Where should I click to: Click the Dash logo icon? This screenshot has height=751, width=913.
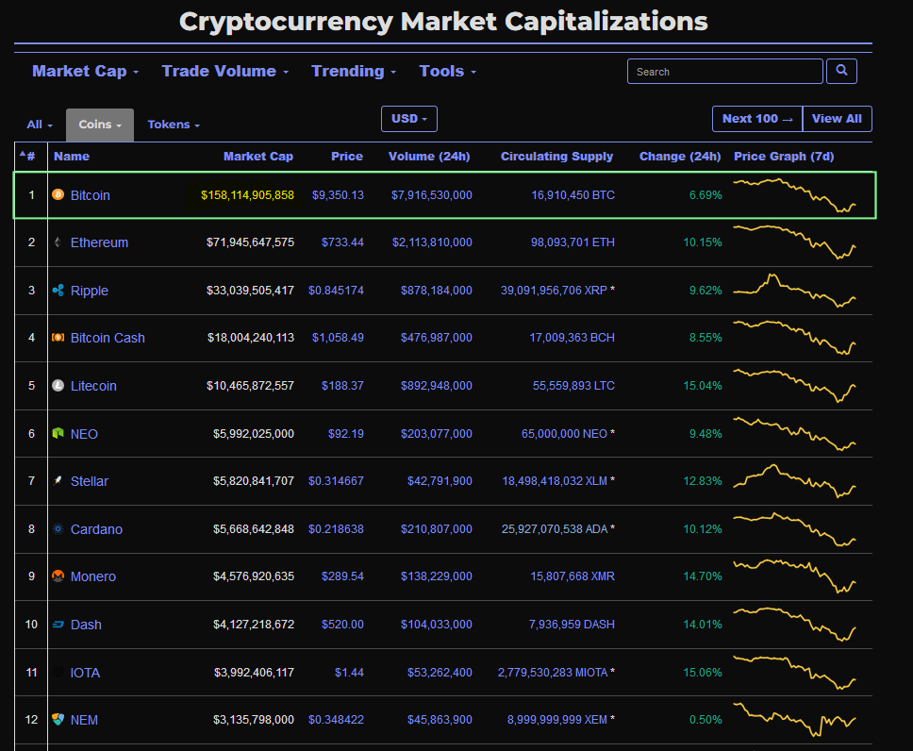(58, 625)
